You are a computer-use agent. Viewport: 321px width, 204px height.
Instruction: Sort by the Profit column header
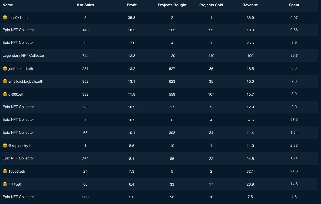pyautogui.click(x=132, y=5)
